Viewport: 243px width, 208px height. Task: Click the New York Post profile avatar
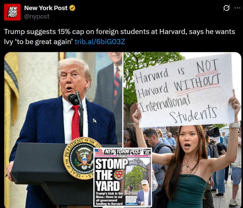pos(12,12)
